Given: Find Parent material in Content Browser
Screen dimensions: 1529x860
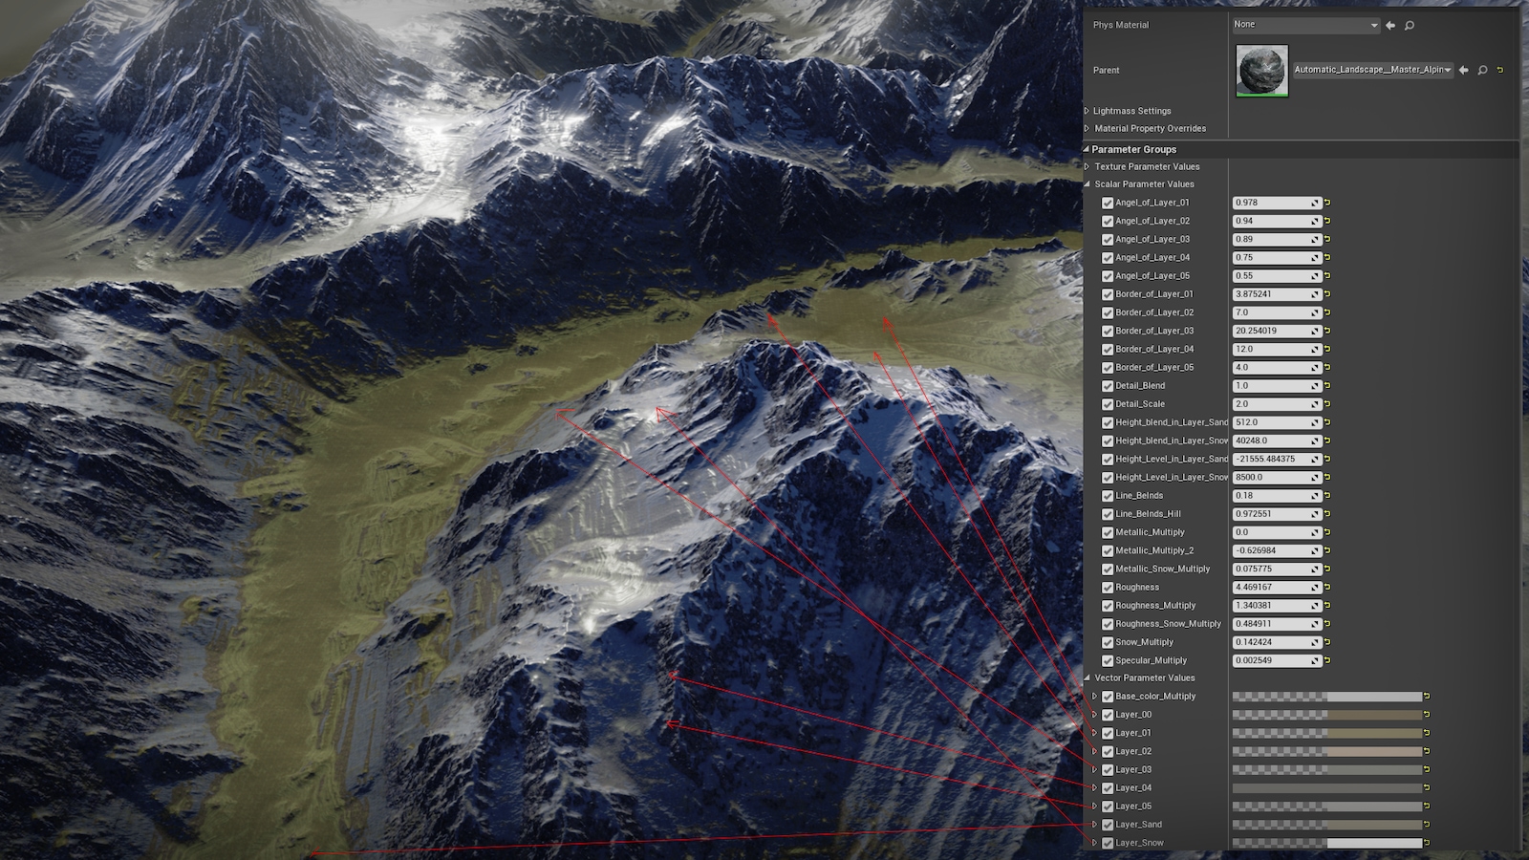Looking at the screenshot, I should pyautogui.click(x=1482, y=70).
